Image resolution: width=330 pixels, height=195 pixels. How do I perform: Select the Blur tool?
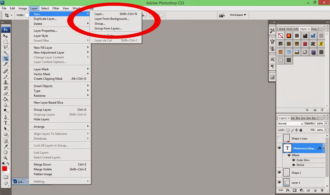coord(6,105)
